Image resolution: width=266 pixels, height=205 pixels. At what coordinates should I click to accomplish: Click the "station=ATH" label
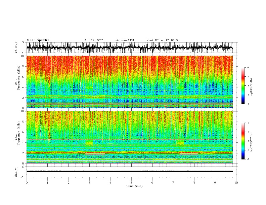125,40
